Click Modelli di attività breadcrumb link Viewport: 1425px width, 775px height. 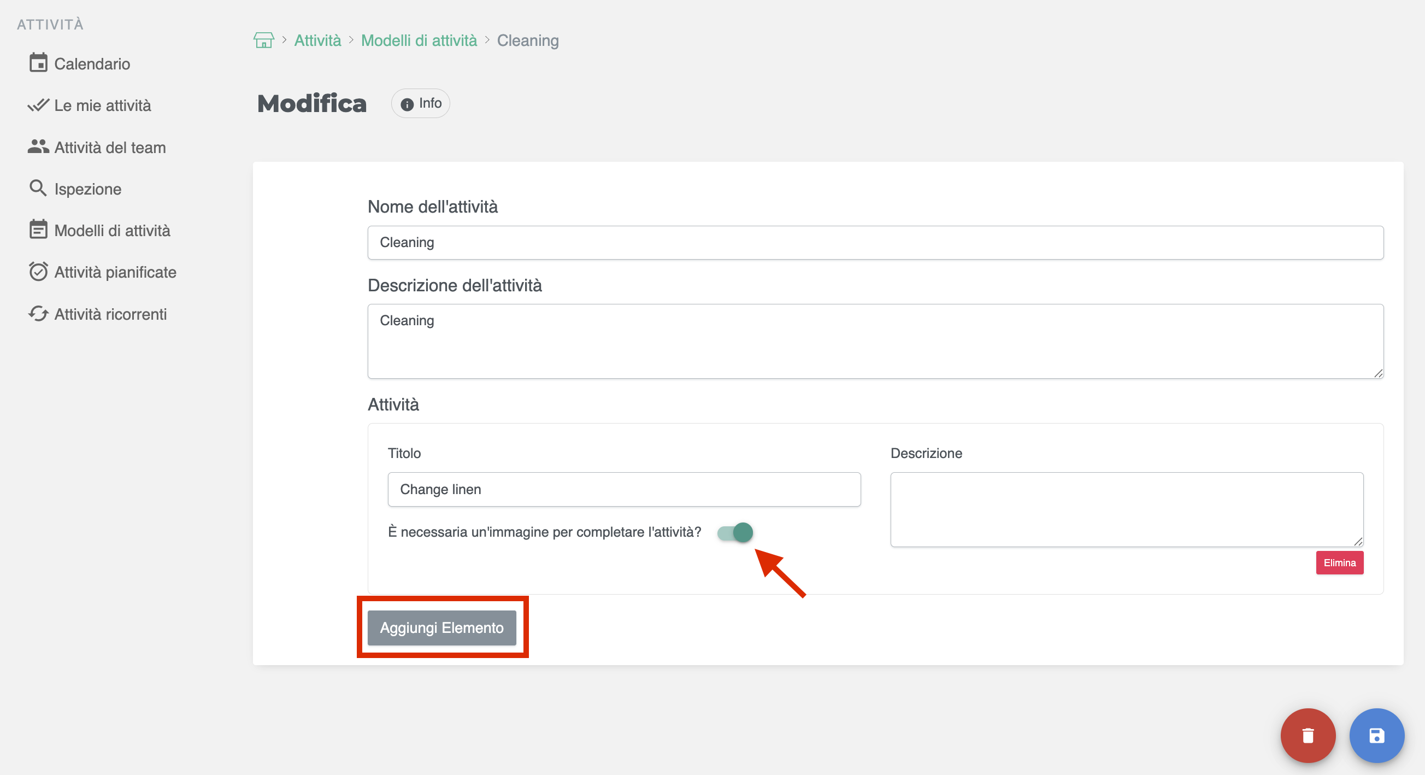point(419,40)
